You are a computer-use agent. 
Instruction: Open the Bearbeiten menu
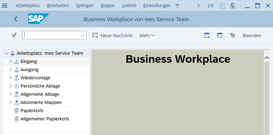(58, 6)
